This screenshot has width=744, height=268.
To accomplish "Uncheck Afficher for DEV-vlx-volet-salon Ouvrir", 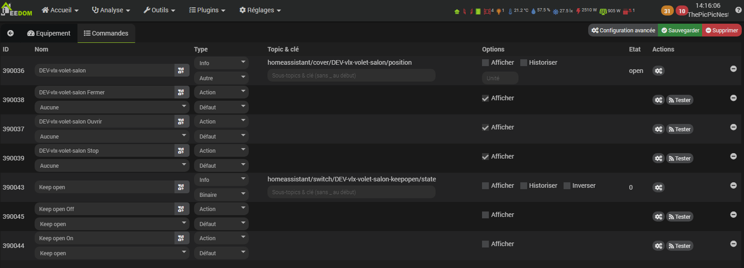I will pos(486,128).
